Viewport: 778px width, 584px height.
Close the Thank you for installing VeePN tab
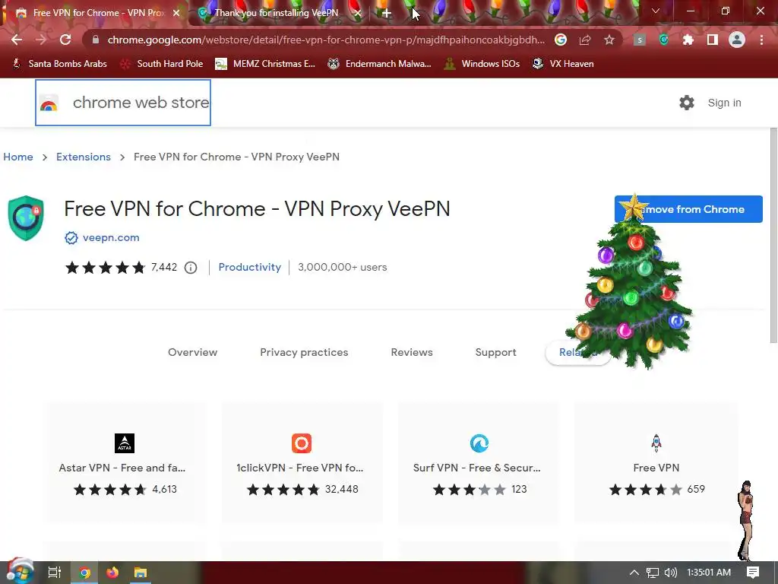(358, 14)
